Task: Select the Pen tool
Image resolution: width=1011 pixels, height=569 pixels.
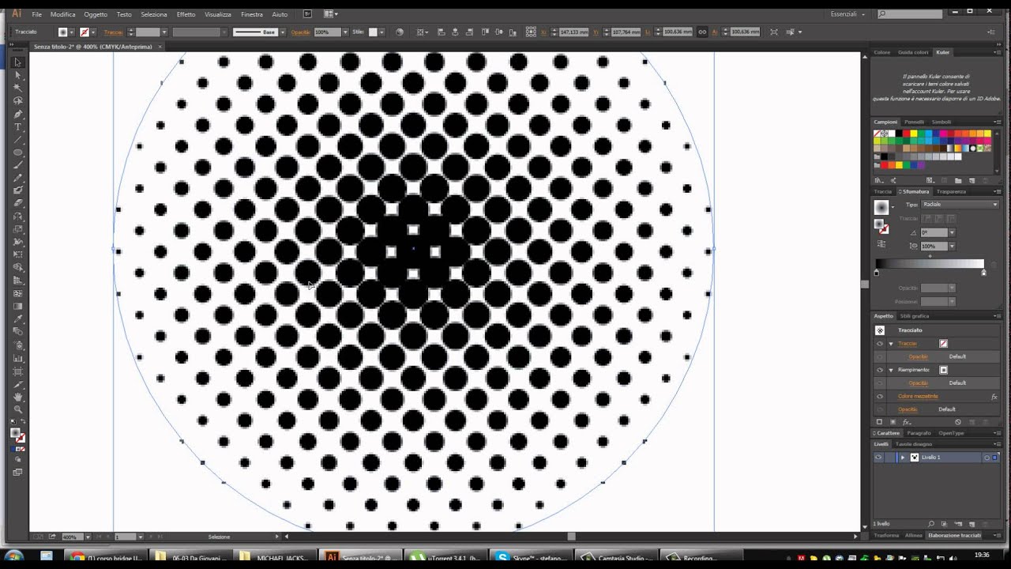Action: tap(18, 115)
